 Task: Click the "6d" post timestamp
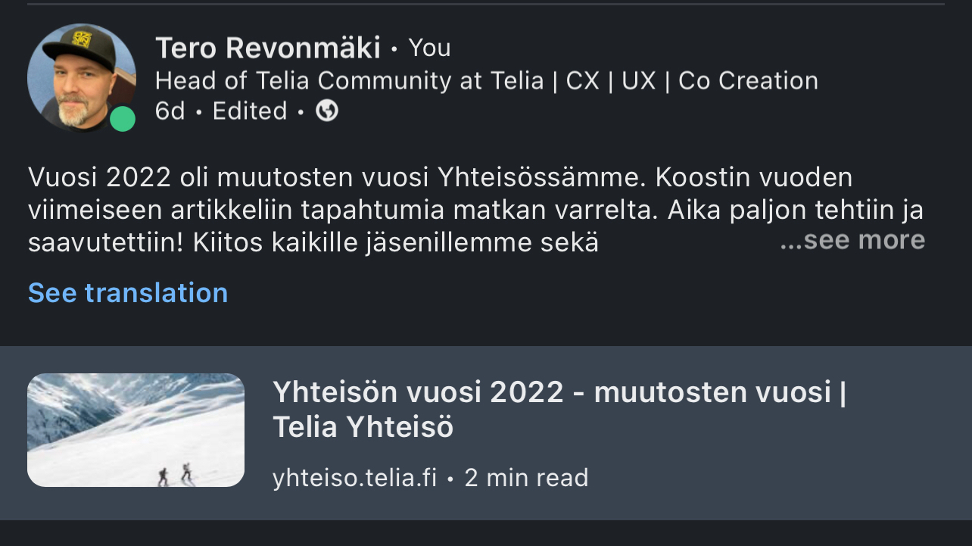pyautogui.click(x=170, y=111)
